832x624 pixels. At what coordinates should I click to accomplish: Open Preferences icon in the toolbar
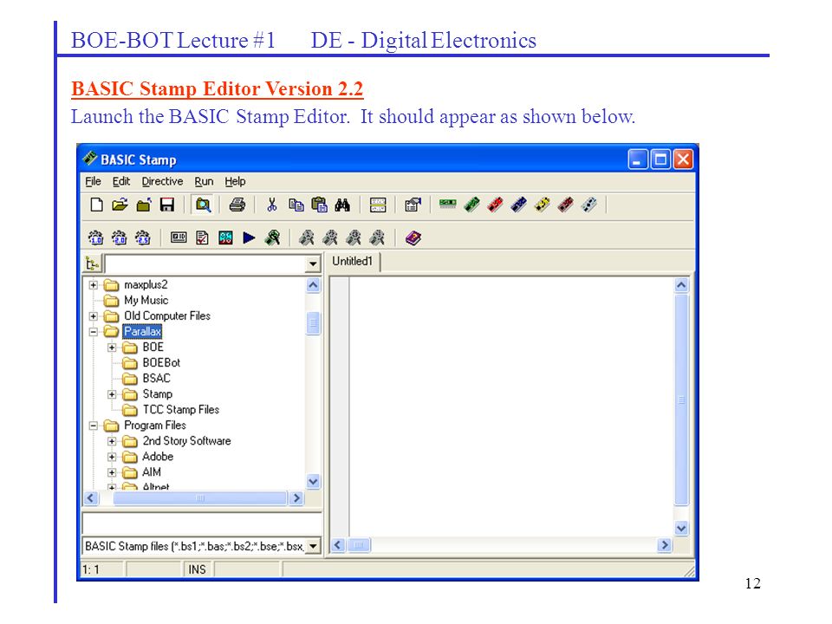click(x=413, y=205)
